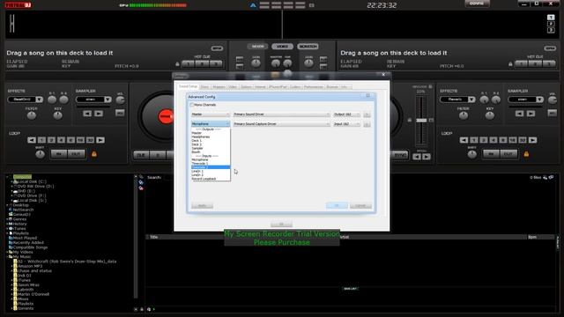Click the left deck red play/pause jog center
Image resolution: width=564 pixels, height=317 pixels.
coord(166,117)
